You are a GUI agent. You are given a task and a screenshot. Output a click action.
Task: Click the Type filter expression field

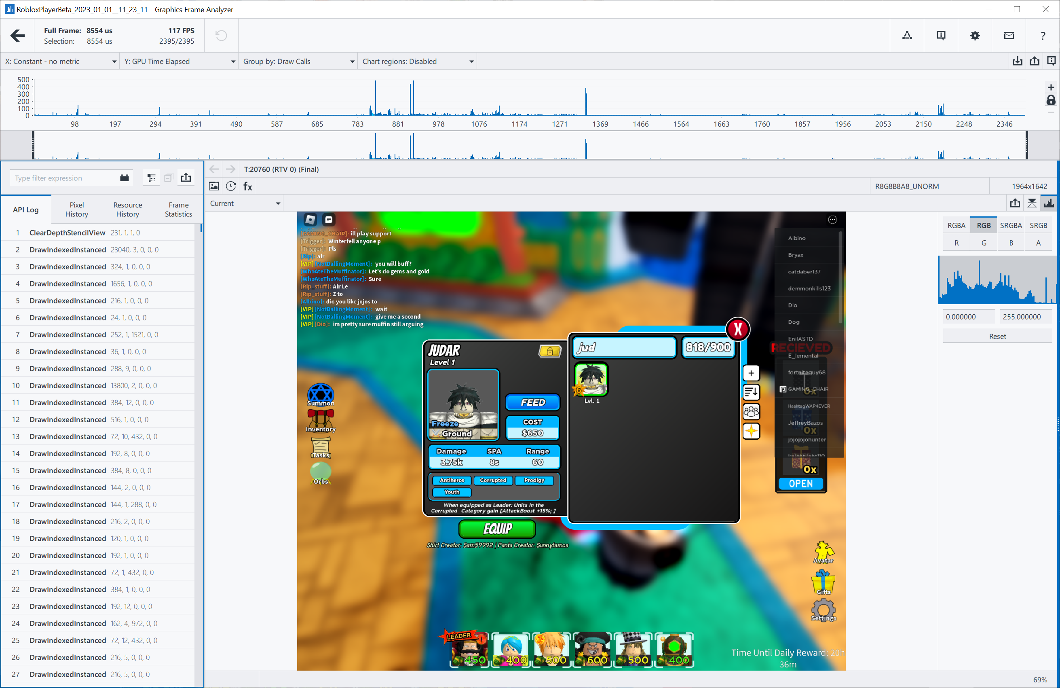65,178
